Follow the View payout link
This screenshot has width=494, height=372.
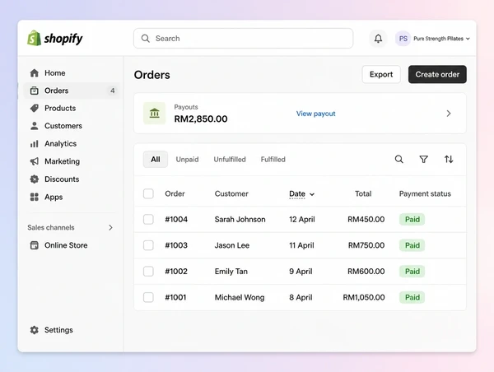click(315, 114)
